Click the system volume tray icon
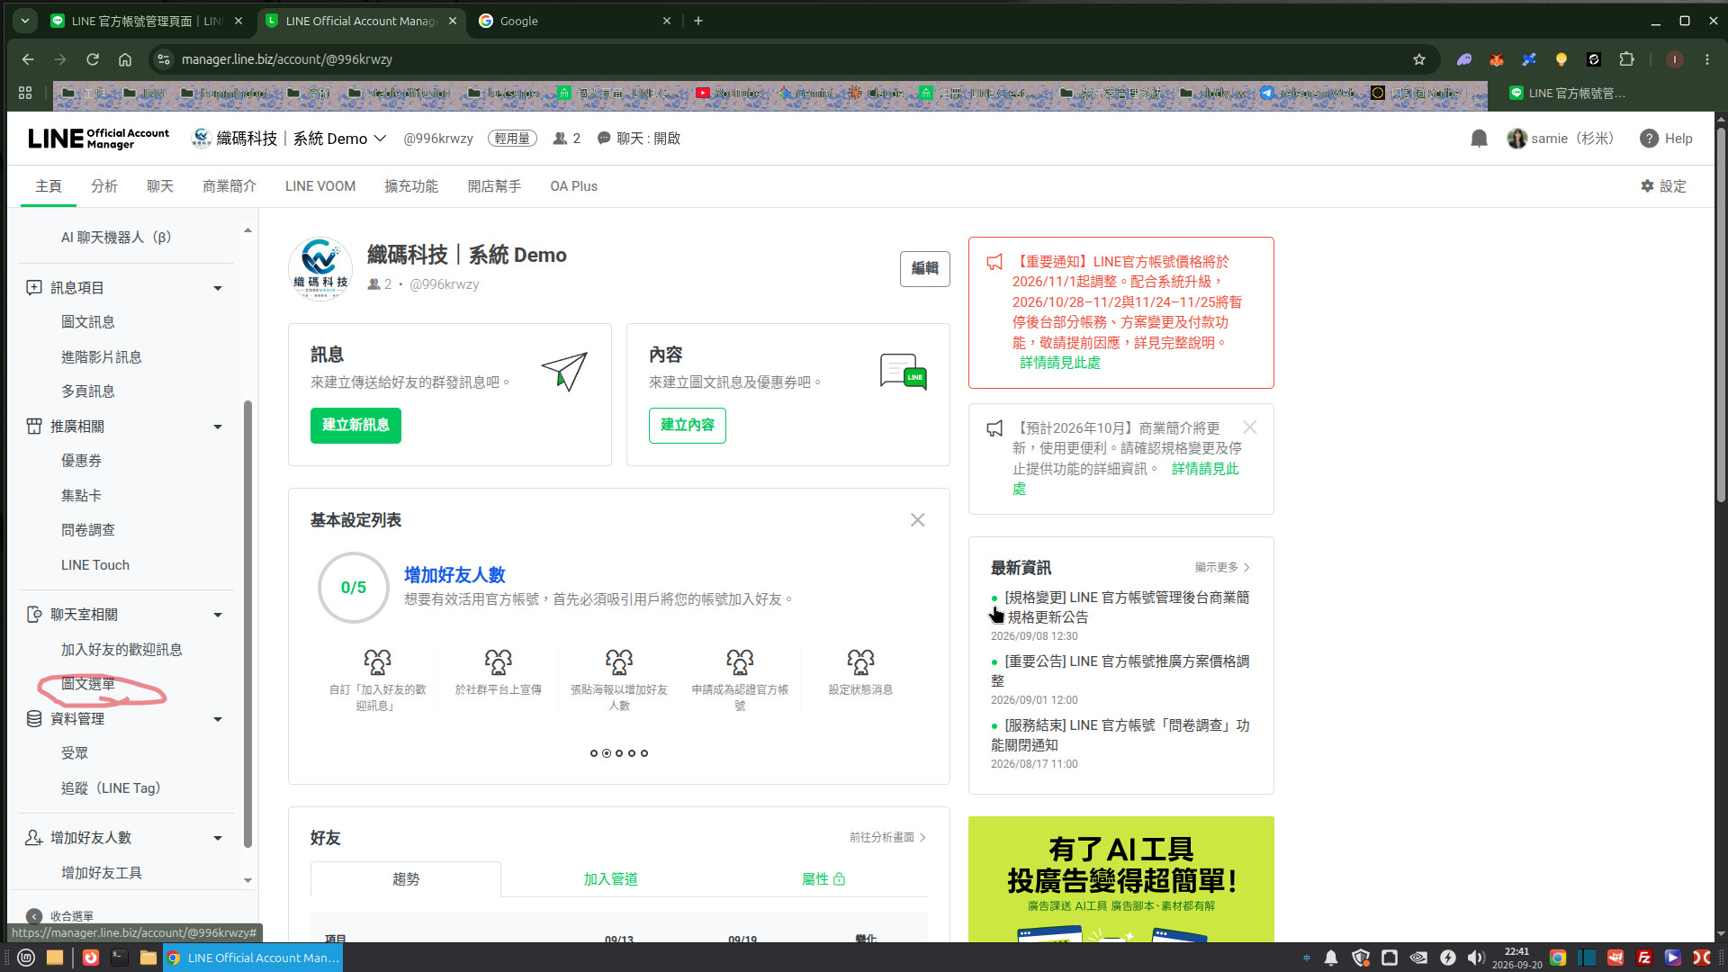Image resolution: width=1728 pixels, height=972 pixels. click(1476, 958)
